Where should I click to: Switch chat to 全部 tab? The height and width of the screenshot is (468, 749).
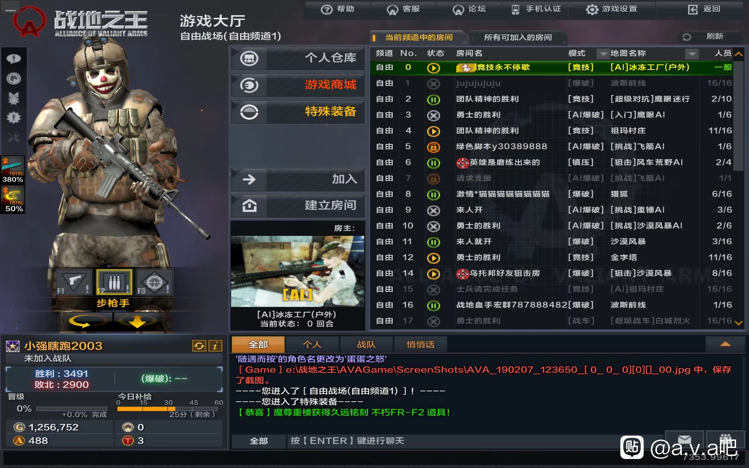258,345
